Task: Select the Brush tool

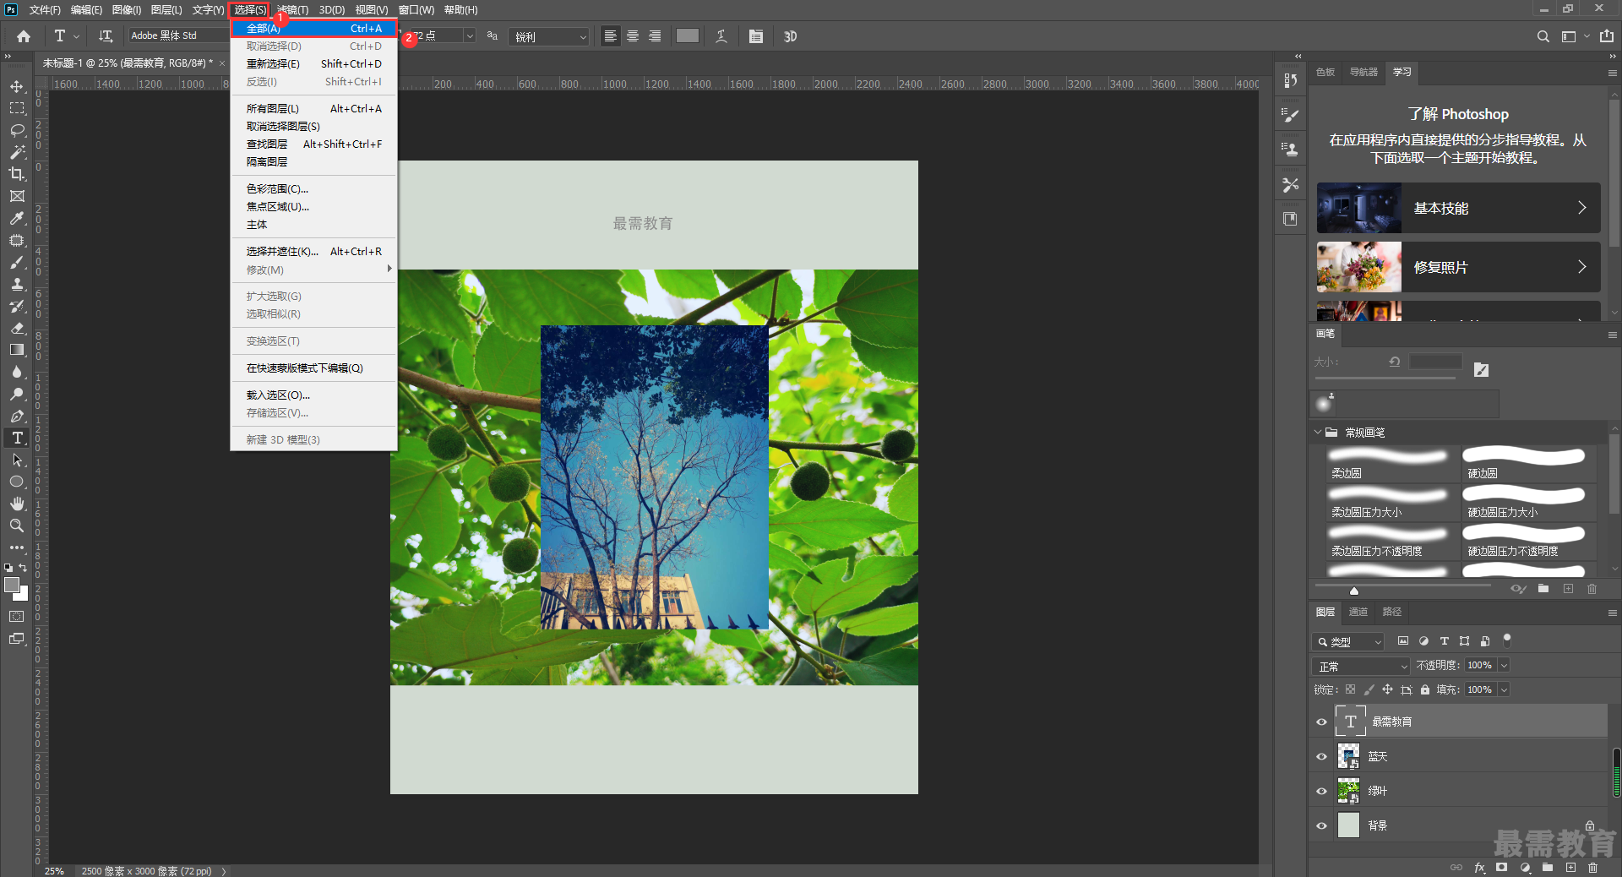Action: click(x=17, y=262)
